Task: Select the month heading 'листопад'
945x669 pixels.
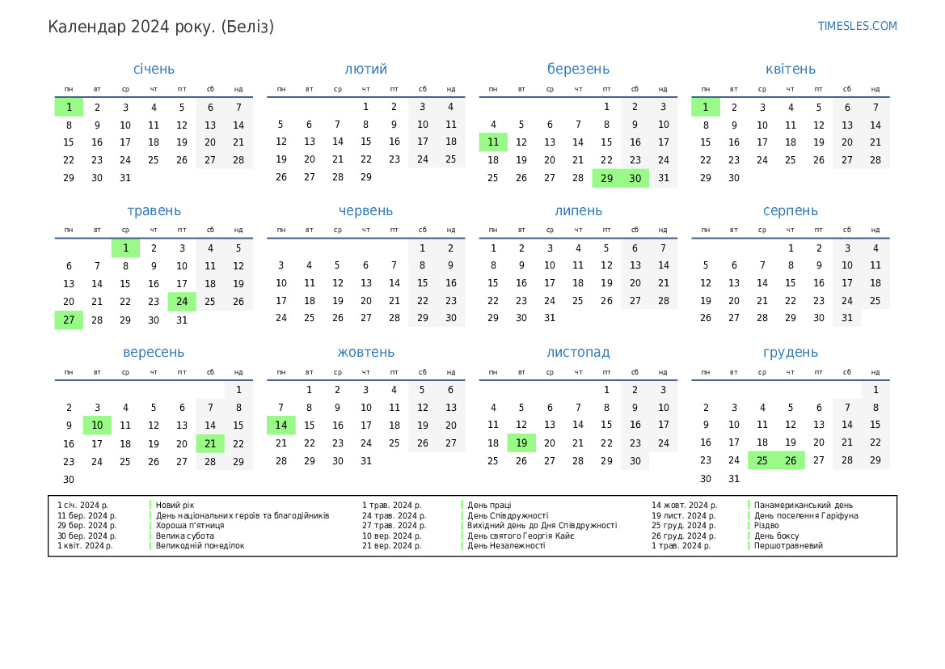Action: (578, 352)
